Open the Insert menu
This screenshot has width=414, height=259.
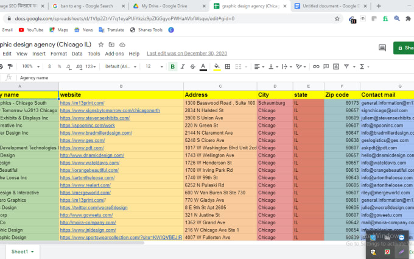(39, 54)
